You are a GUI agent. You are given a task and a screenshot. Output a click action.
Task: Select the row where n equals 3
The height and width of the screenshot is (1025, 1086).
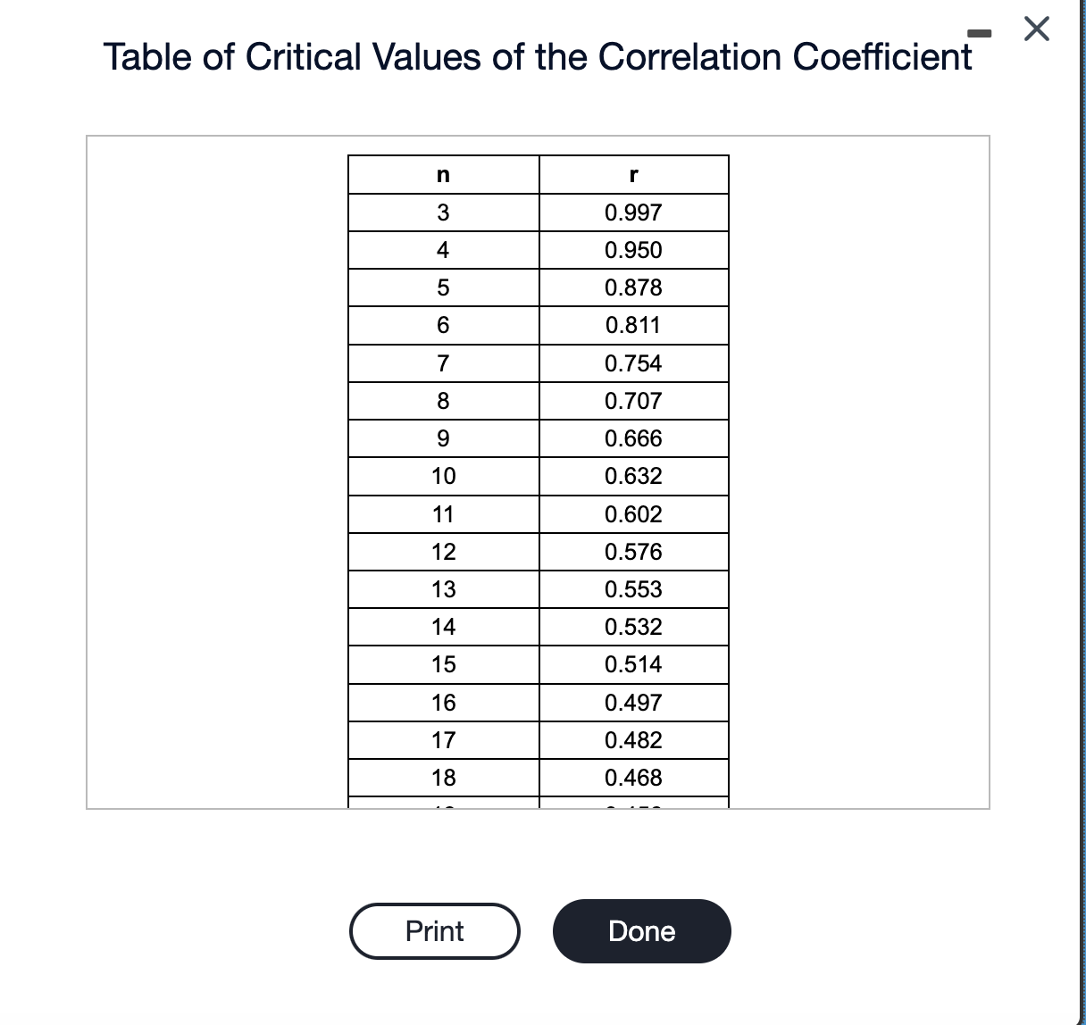point(444,212)
